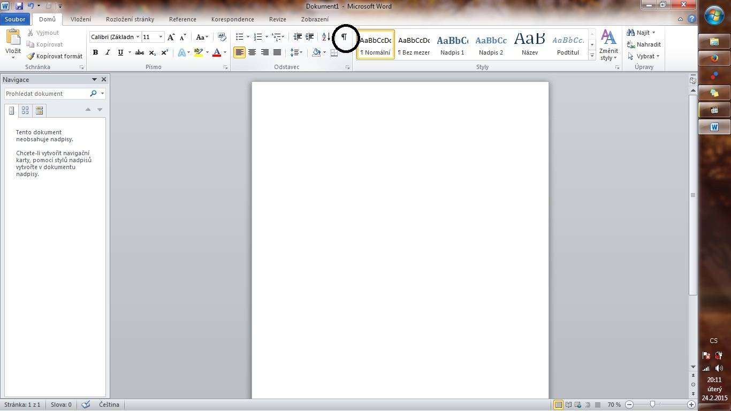Click the Kopírovat formát painter

(54, 56)
